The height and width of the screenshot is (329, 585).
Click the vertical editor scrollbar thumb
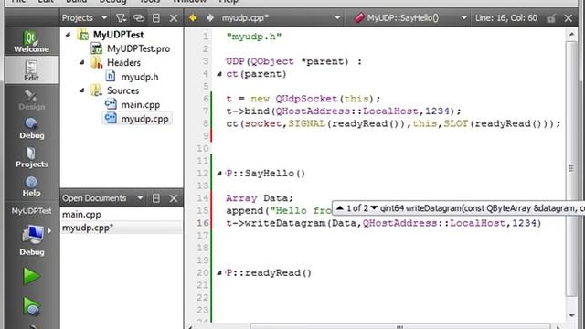(x=571, y=168)
